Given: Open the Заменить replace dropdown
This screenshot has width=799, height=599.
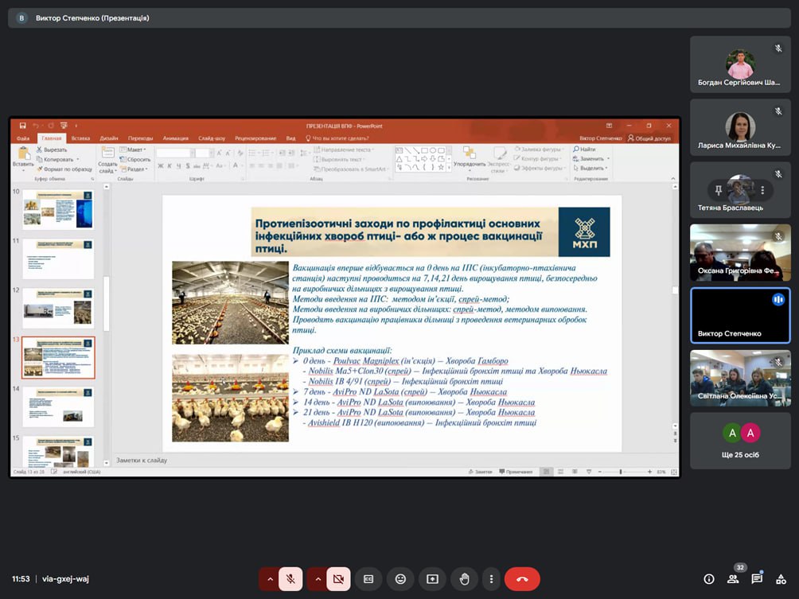Looking at the screenshot, I should tap(591, 159).
